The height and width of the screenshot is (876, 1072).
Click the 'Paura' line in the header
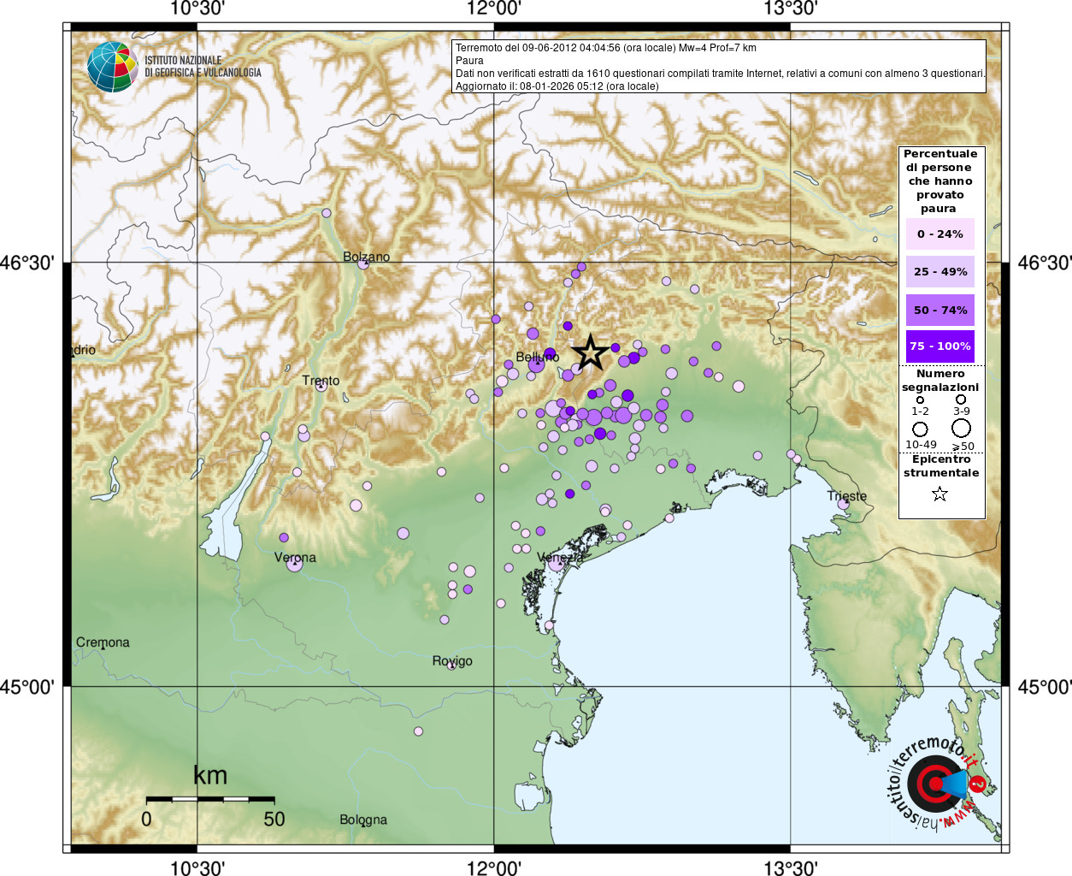point(469,61)
